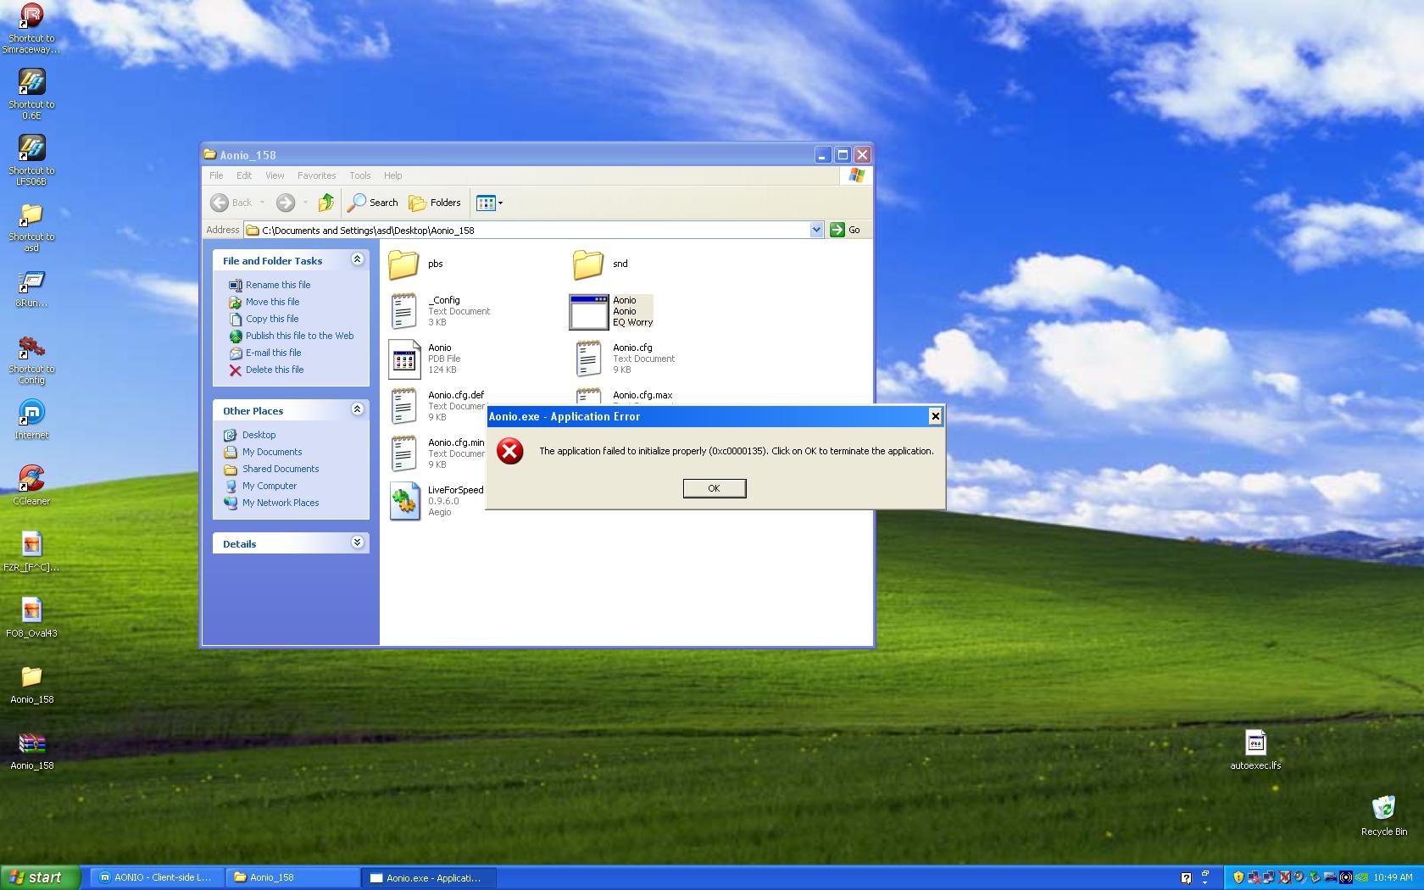Click the Shortcut to Simraceway desktop icon
Screen dimensions: 1424x890
[31, 28]
